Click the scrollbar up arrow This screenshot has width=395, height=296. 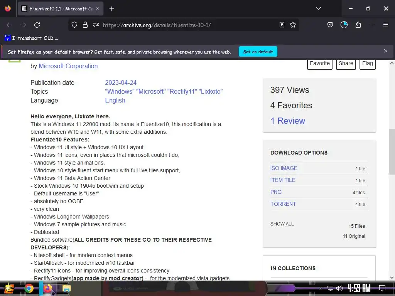[392, 63]
